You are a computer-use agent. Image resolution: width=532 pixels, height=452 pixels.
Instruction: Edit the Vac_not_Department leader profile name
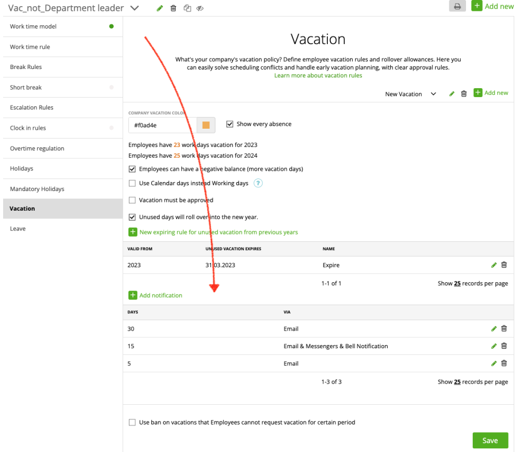coord(160,8)
